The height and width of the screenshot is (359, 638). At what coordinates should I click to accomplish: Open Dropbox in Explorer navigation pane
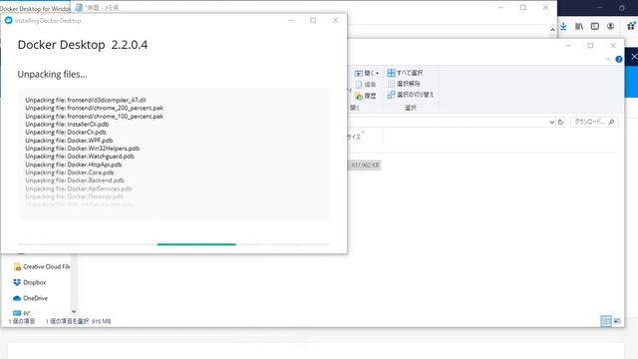click(x=30, y=282)
